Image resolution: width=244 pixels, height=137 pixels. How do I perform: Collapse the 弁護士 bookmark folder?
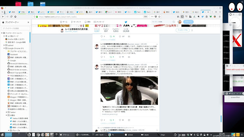[x=6, y=115]
